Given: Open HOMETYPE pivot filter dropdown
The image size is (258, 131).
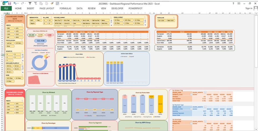Looking at the screenshot, I should [x=191, y=123].
